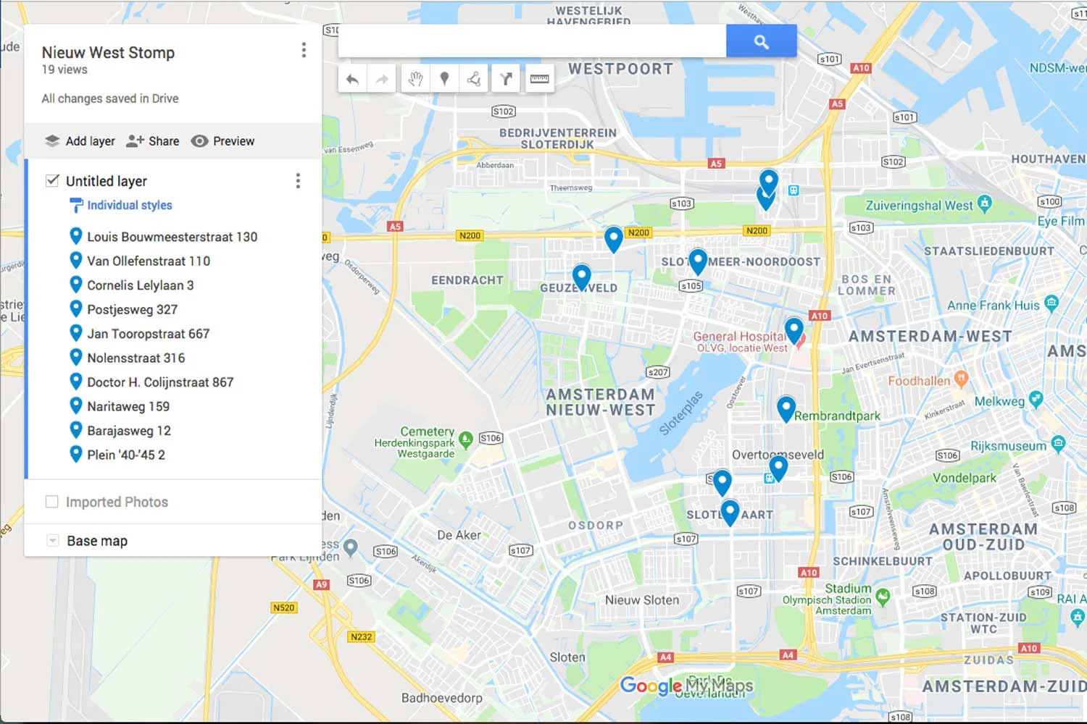Screen dimensions: 1087x724
Task: Rename the Untitled layer title
Action: [x=107, y=181]
